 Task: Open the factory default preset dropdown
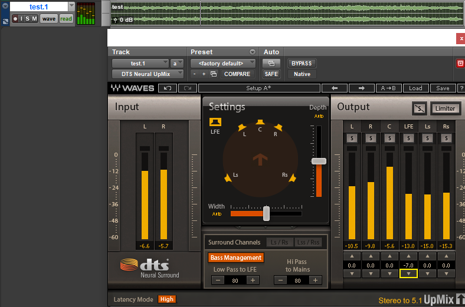pyautogui.click(x=222, y=64)
